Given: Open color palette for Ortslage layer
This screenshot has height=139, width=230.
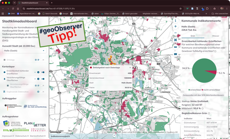Looking at the screenshot, I should pyautogui.click(x=38, y=60).
